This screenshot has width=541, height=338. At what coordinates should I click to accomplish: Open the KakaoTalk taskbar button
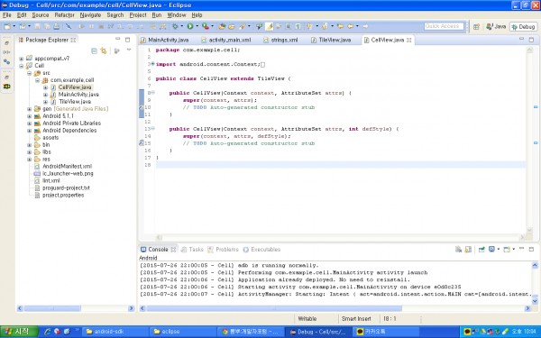[385, 332]
